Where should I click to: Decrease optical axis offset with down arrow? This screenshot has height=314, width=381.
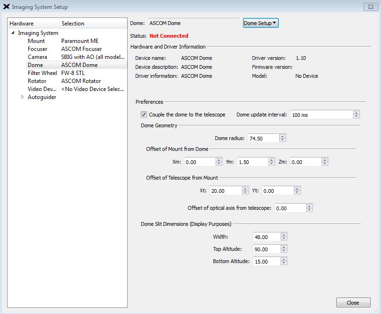tap(309, 210)
